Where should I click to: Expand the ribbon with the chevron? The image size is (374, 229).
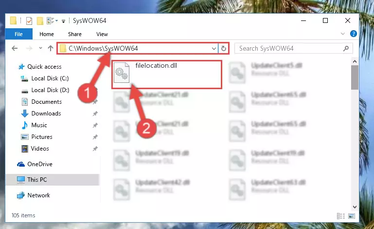343,34
